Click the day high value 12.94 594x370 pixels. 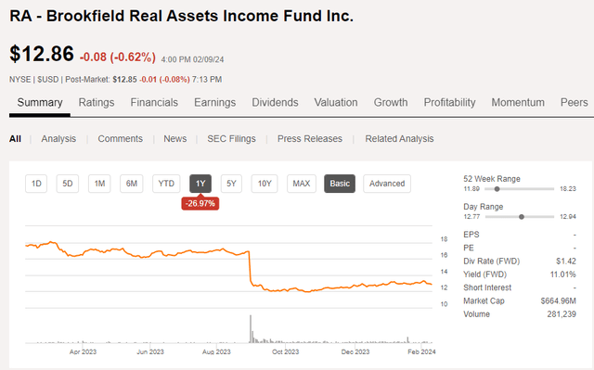(568, 217)
